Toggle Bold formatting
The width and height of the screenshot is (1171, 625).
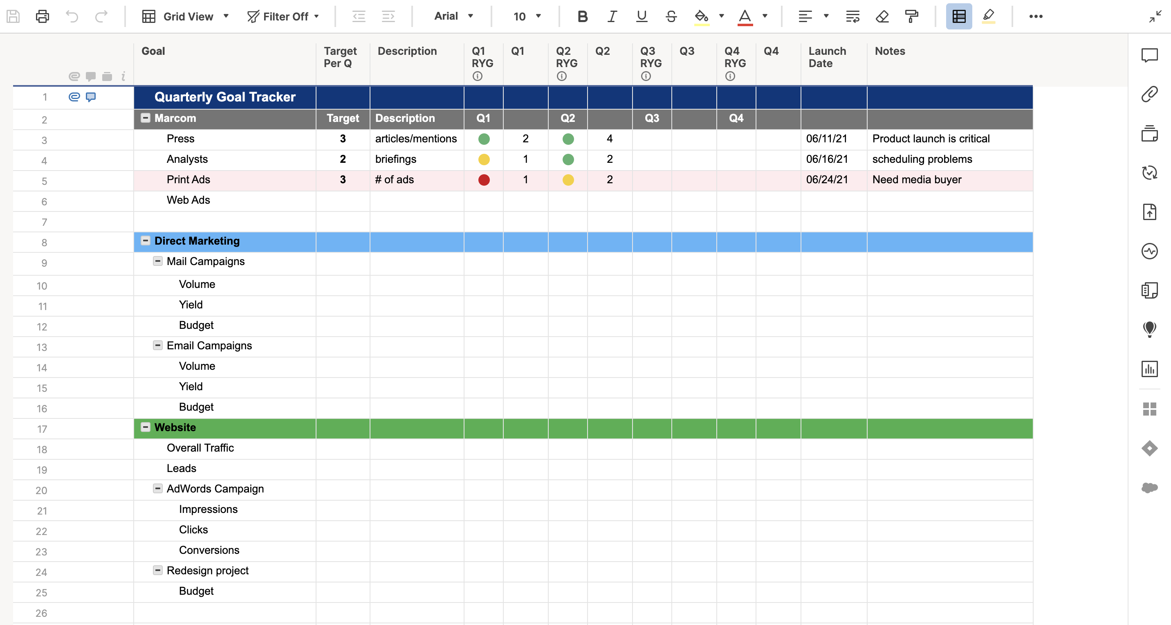point(582,16)
